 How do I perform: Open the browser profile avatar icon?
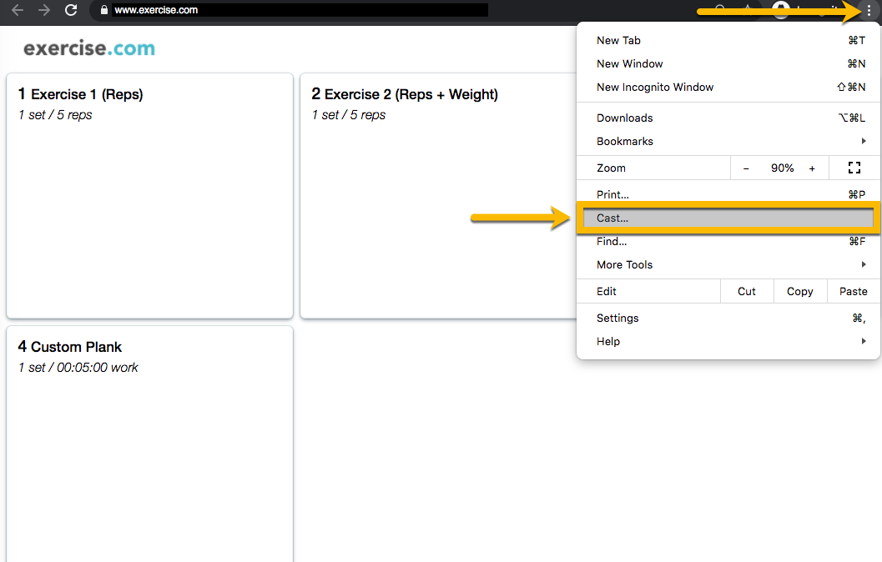tap(780, 10)
